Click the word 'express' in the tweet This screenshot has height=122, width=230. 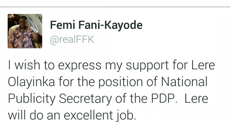tap(80, 66)
